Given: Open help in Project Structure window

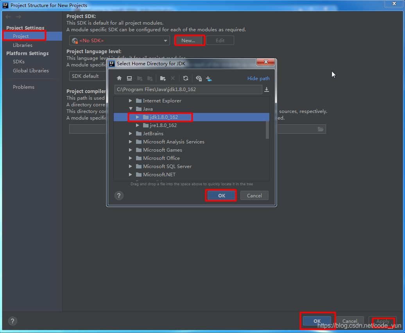Looking at the screenshot, I should pos(13,321).
